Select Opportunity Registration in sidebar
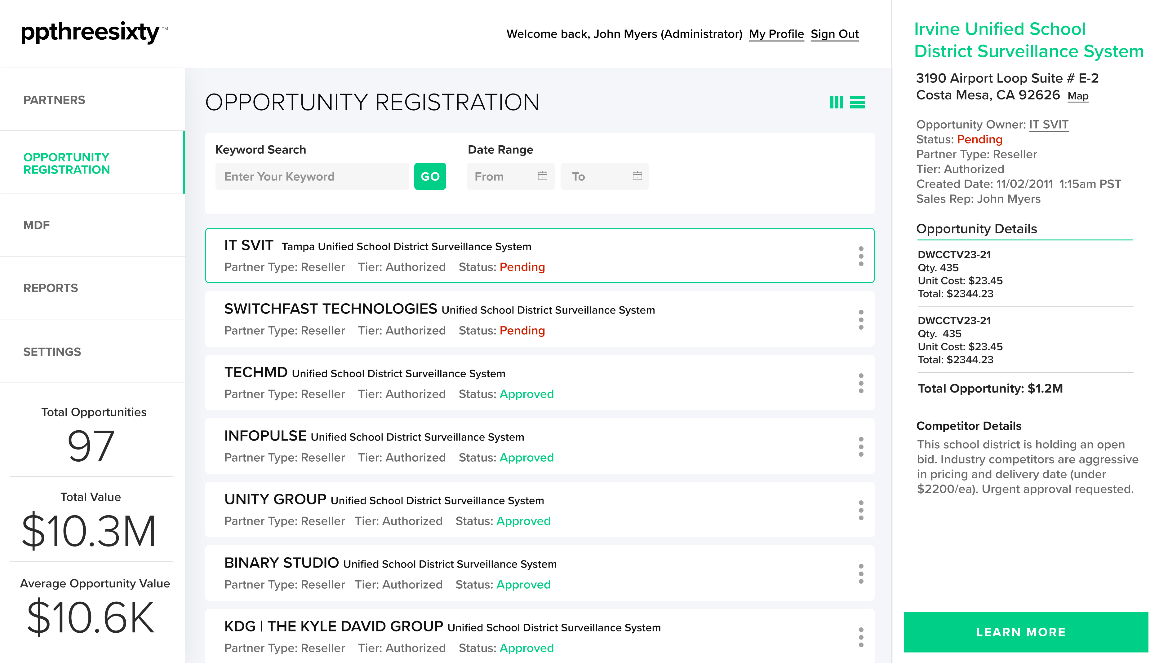Viewport: 1159px width, 663px height. [x=92, y=163]
